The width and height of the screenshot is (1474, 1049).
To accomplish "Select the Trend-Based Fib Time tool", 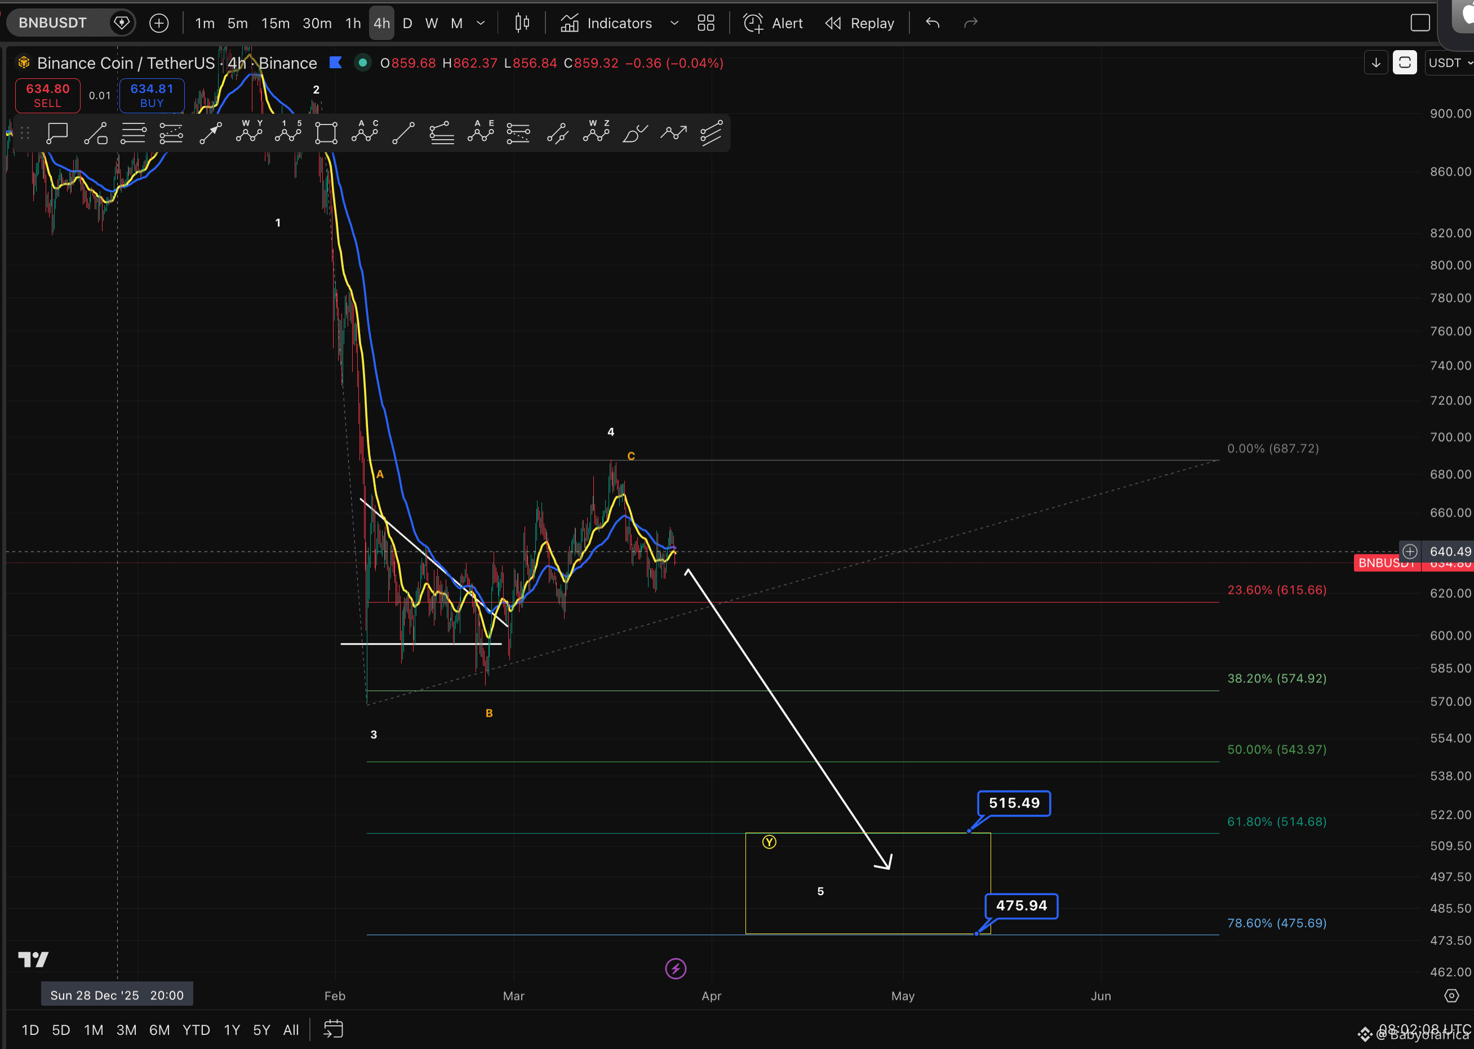I will click(519, 133).
